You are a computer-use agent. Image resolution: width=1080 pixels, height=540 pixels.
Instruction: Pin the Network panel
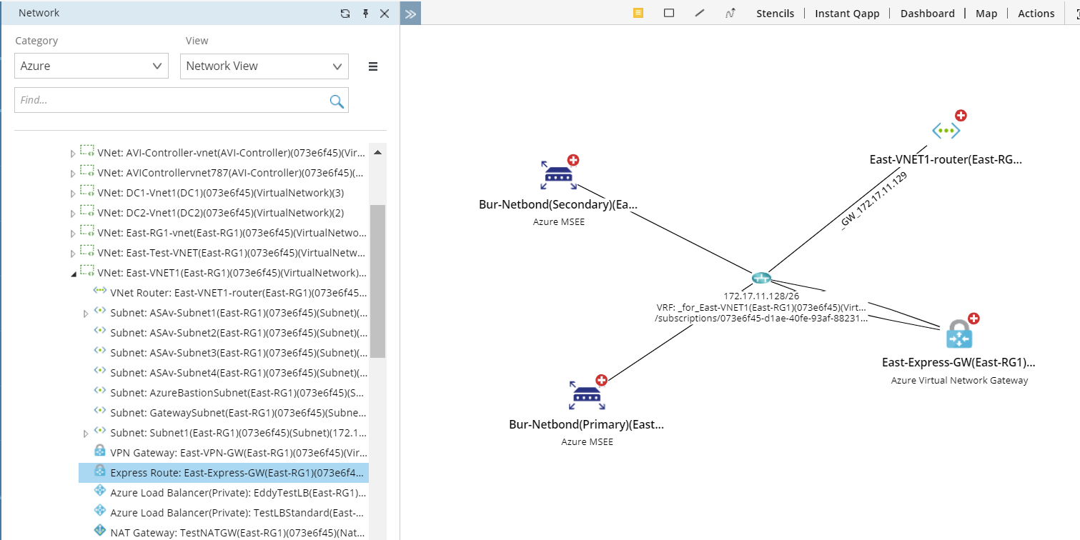(x=365, y=14)
